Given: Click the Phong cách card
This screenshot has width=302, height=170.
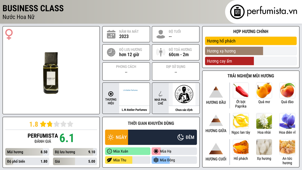Looking at the screenshot, I should 126,71.
